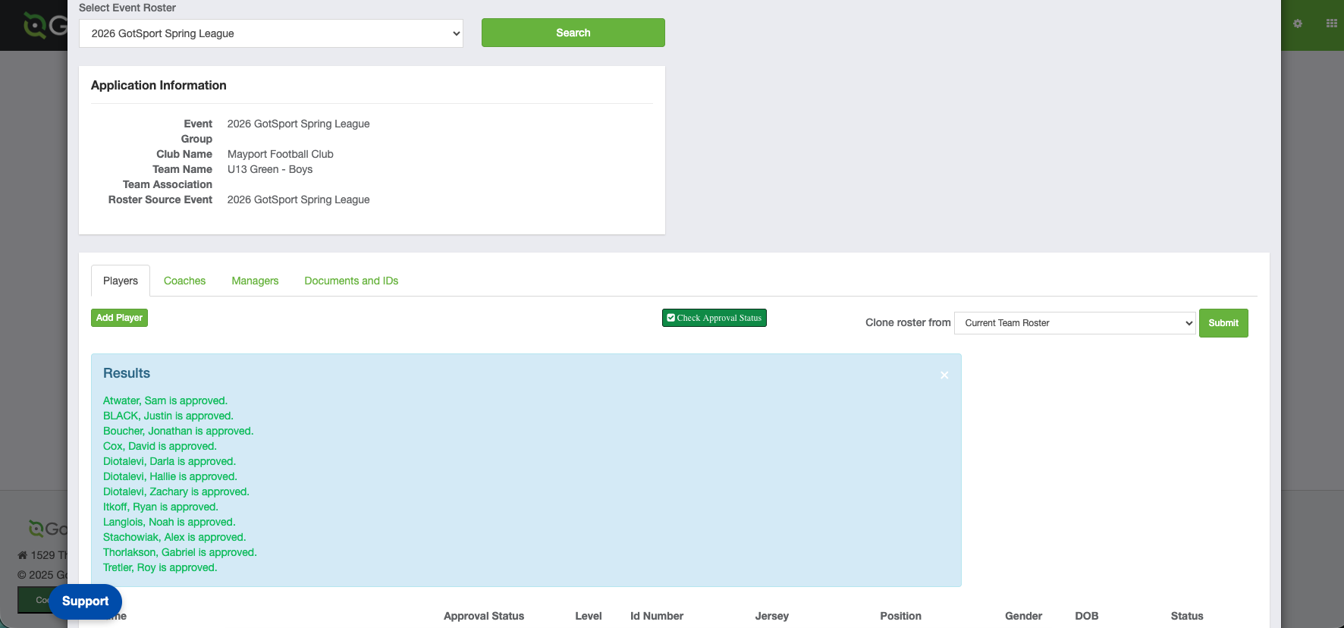
Task: Switch to the Coaches tab
Action: pyautogui.click(x=184, y=281)
